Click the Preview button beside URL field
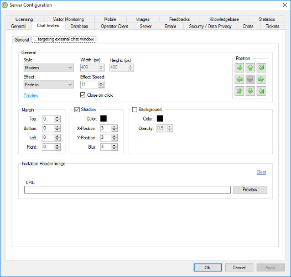Screen dimensions: 291x277 (250, 190)
